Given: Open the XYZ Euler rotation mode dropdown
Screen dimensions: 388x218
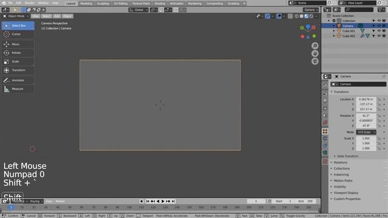Looking at the screenshot, I should [366, 132].
